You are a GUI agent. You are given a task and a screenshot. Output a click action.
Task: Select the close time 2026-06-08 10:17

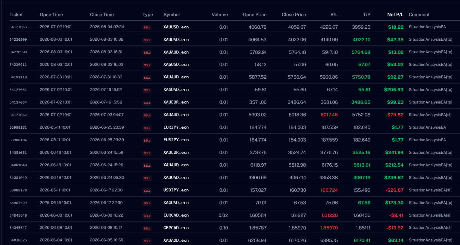pyautogui.click(x=106, y=228)
